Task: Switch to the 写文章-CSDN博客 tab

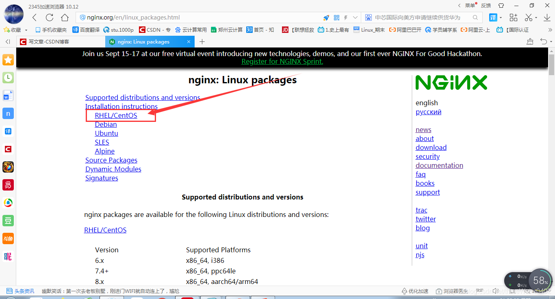Action: [x=61, y=41]
